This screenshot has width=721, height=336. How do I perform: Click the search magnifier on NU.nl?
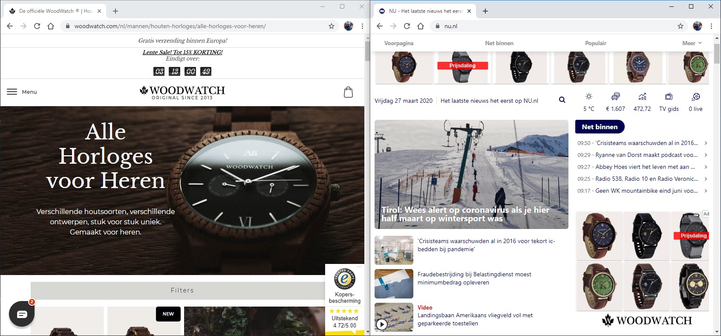coord(562,100)
